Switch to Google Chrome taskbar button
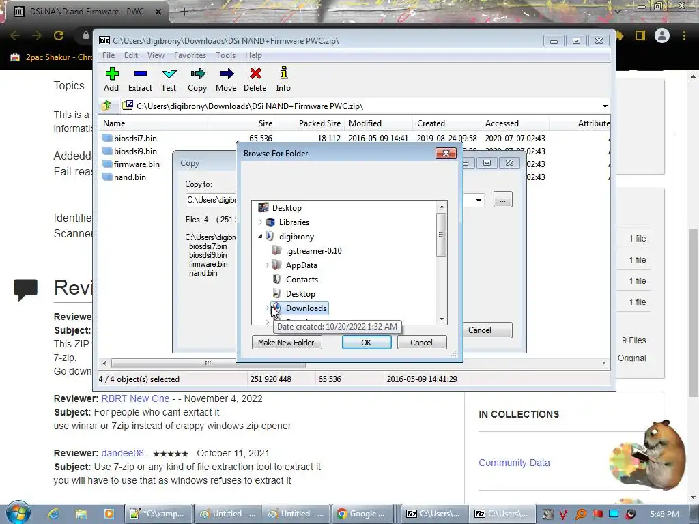The height and width of the screenshot is (524, 699). (364, 514)
